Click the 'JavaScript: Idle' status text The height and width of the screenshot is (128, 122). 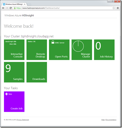pos(11,42)
